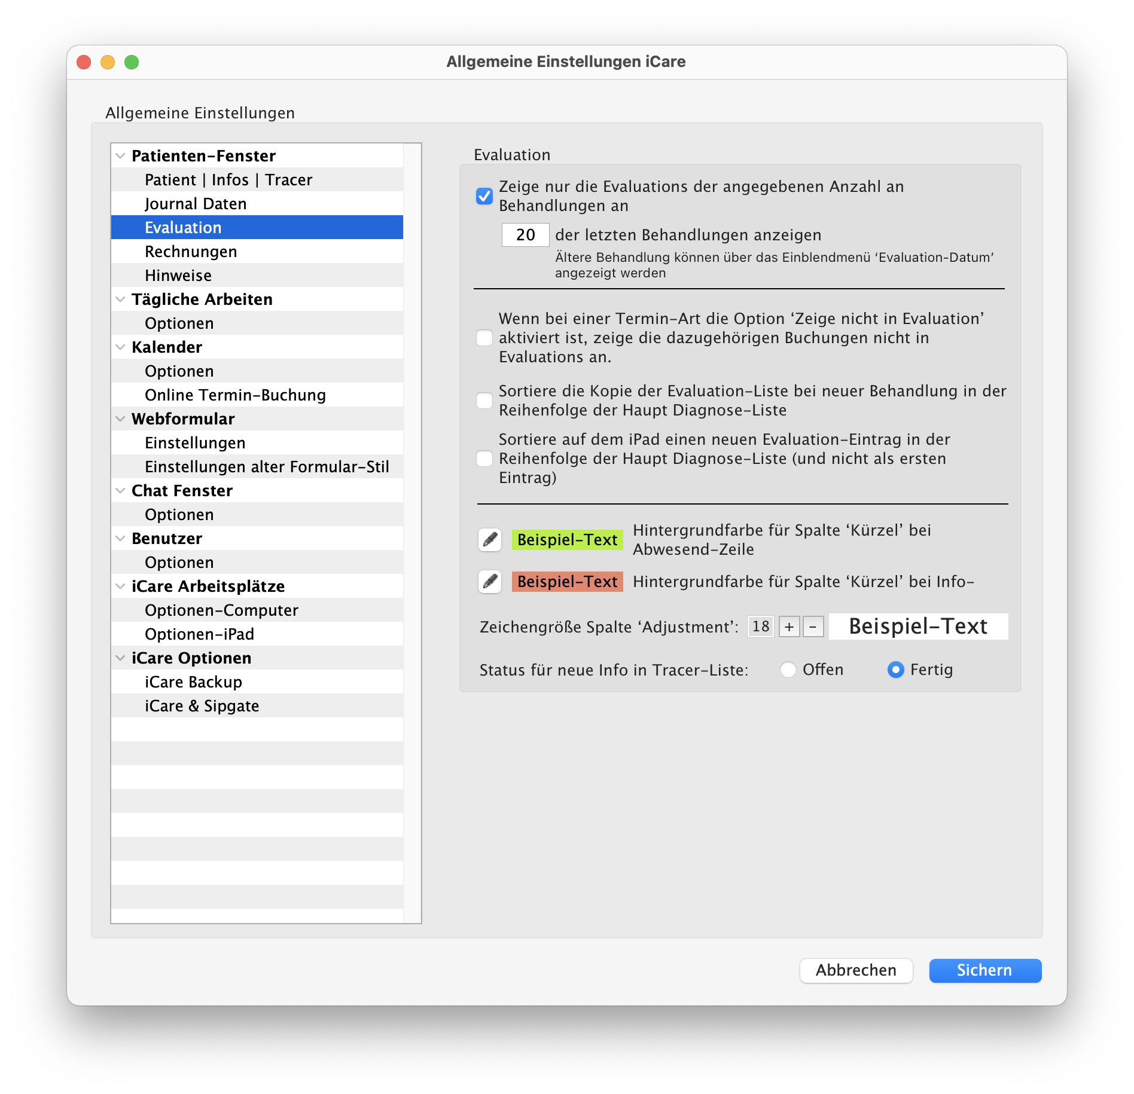1134x1094 pixels.
Task: Collapse the Patienten-Fenster section
Action: click(x=120, y=156)
